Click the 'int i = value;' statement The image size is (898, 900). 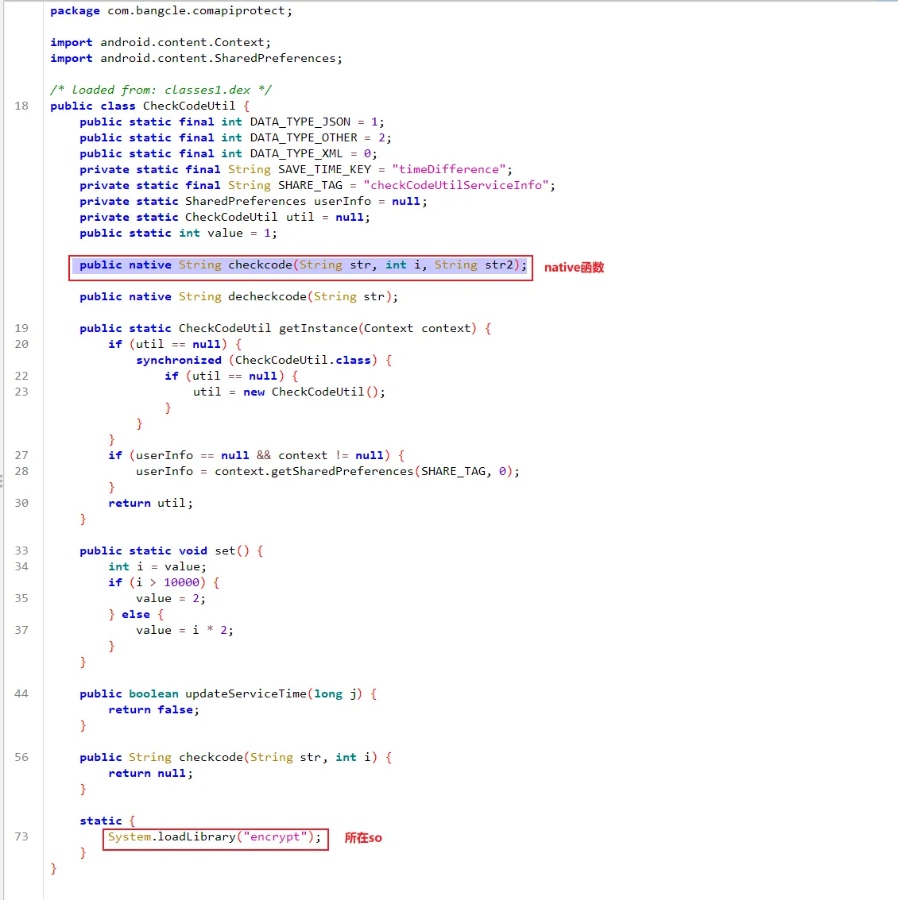(x=157, y=567)
